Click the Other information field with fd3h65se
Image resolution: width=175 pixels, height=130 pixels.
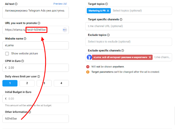35,119
